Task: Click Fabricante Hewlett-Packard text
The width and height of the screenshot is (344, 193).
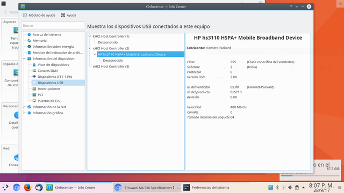Action: click(x=209, y=48)
